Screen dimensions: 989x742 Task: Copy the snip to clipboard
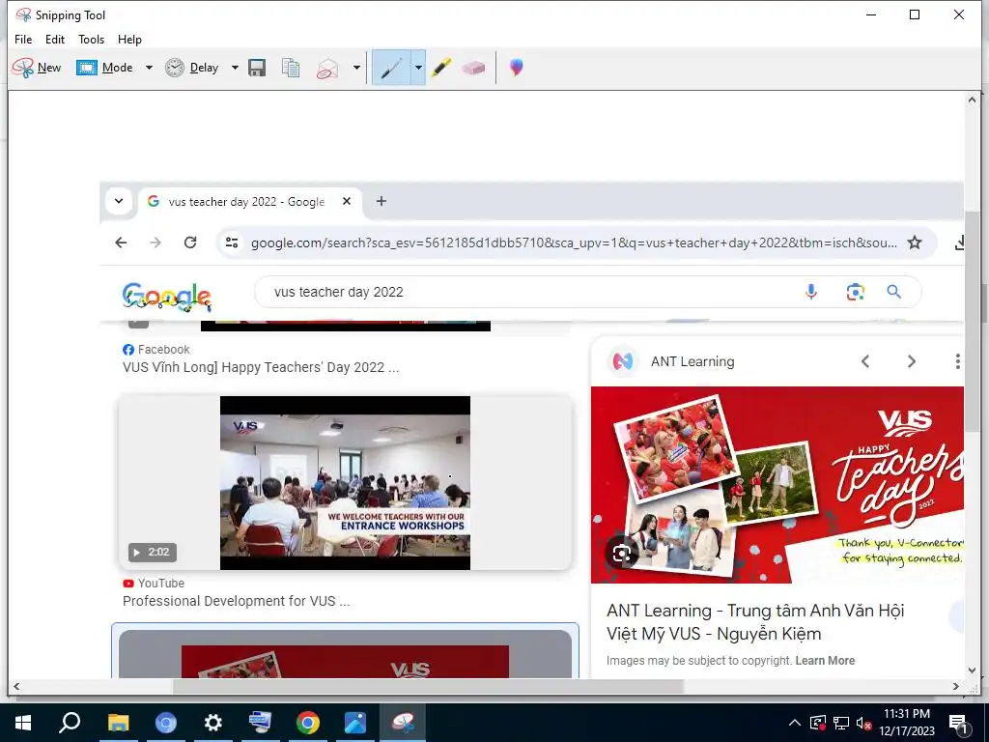coord(291,68)
